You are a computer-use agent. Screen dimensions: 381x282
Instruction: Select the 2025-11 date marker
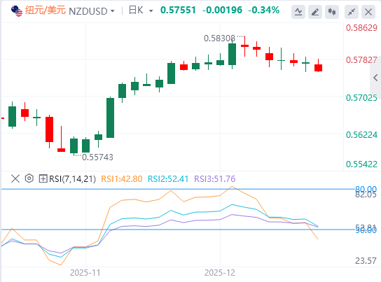click(x=85, y=273)
